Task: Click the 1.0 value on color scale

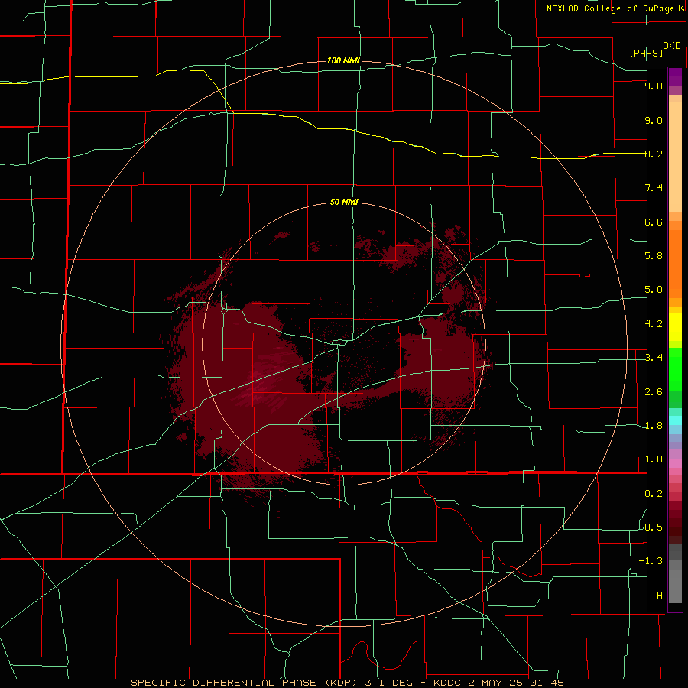Action: [654, 459]
